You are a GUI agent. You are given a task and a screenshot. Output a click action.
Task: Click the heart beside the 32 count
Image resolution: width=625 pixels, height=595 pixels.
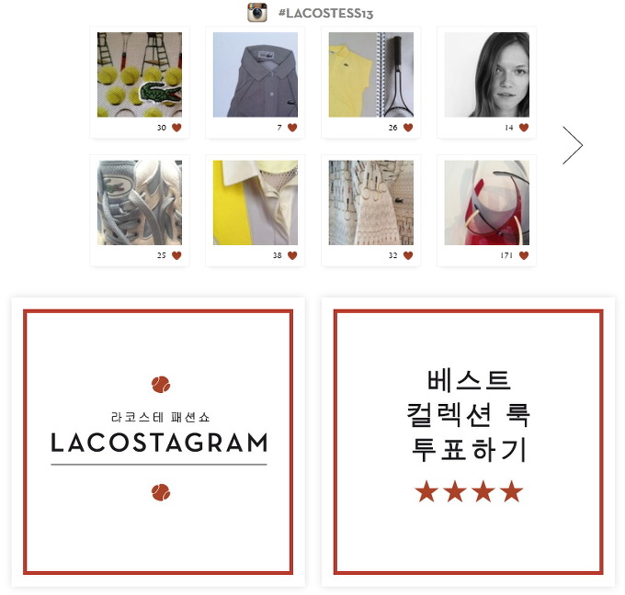coord(408,255)
